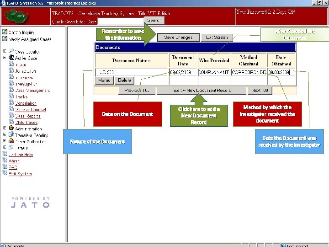This screenshot has height=247, width=329.
Task: Click the icon beside Tracks
Action: click(11, 96)
